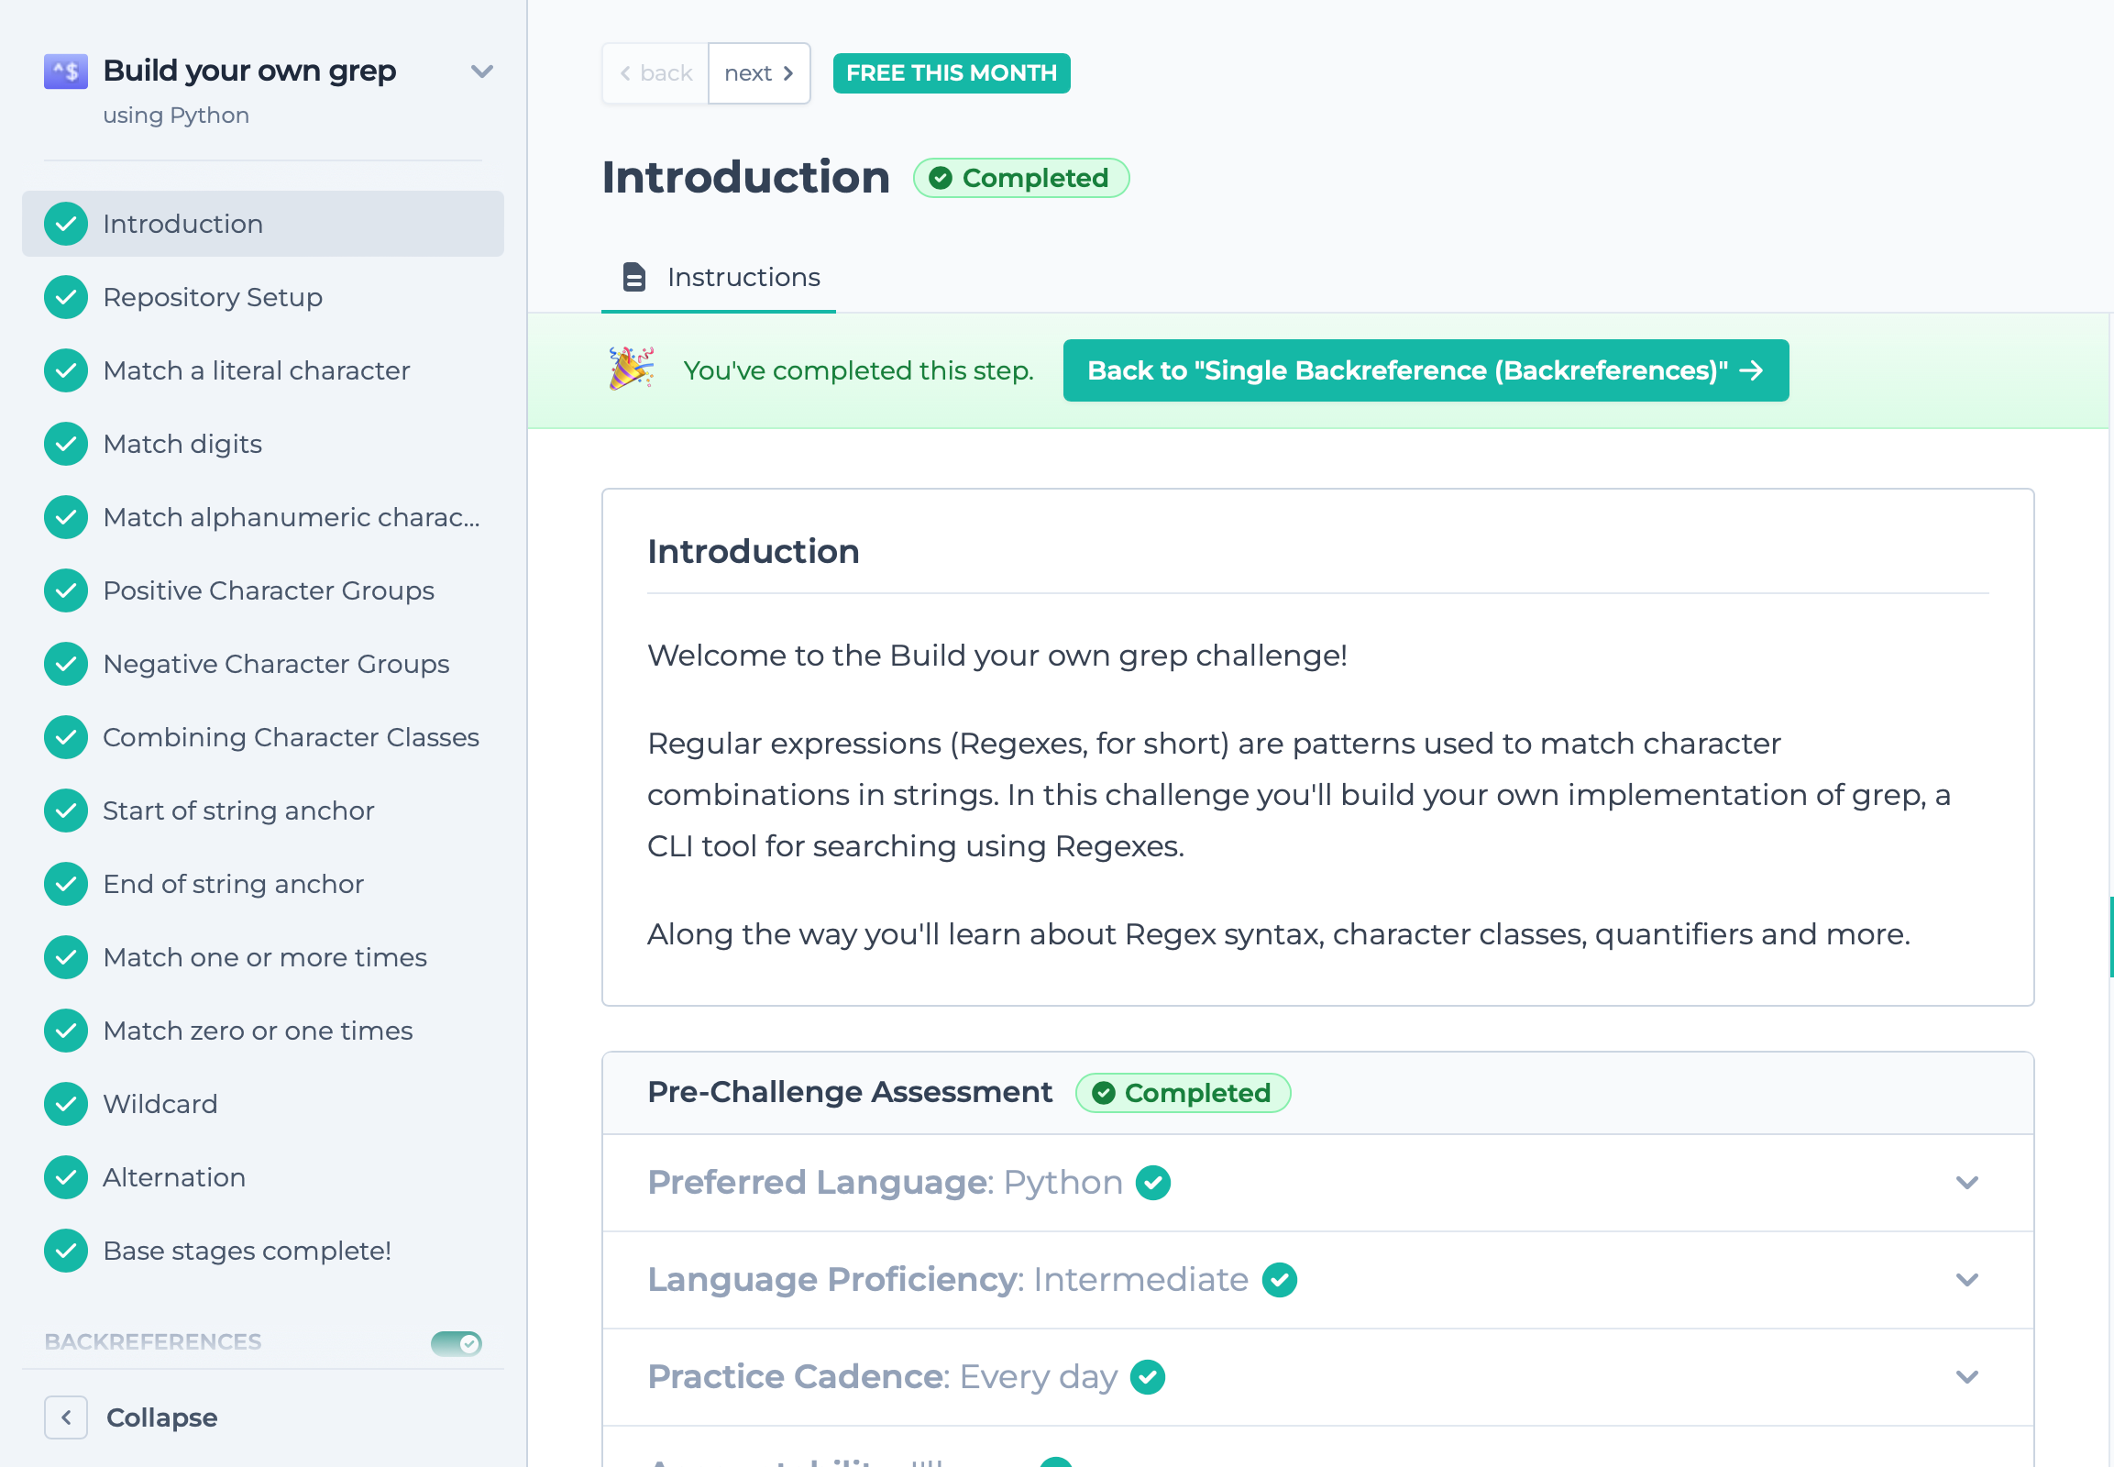The height and width of the screenshot is (1467, 2114).
Task: Click the party popper celebration icon
Action: click(x=632, y=369)
